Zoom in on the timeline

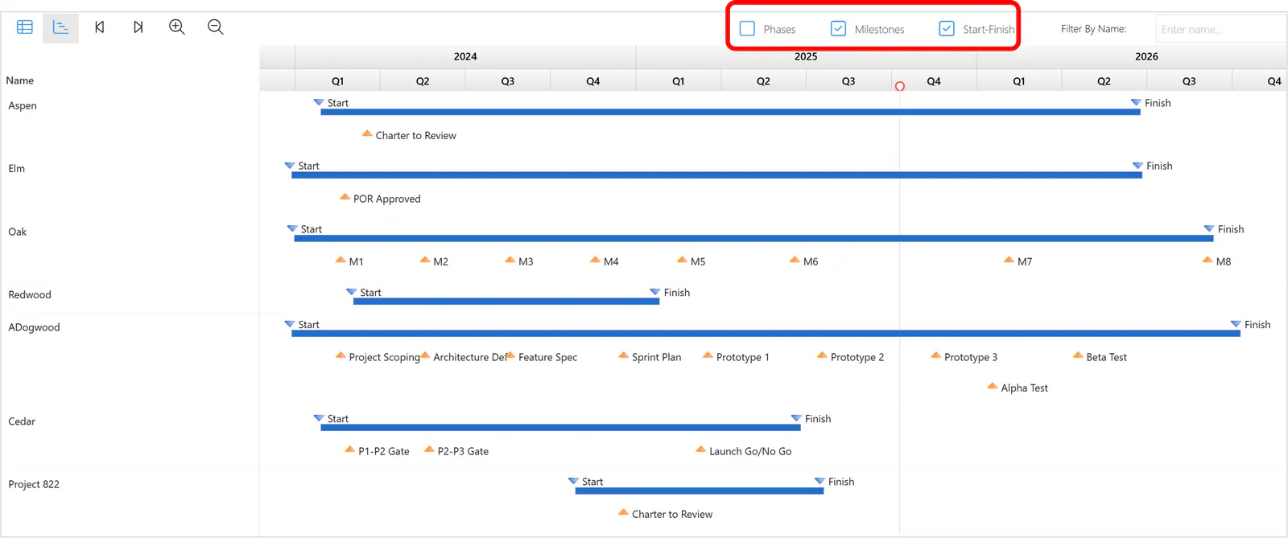click(177, 27)
